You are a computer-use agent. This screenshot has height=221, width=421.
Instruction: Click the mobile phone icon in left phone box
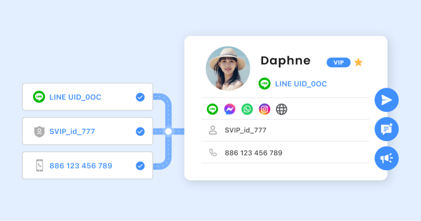39,166
